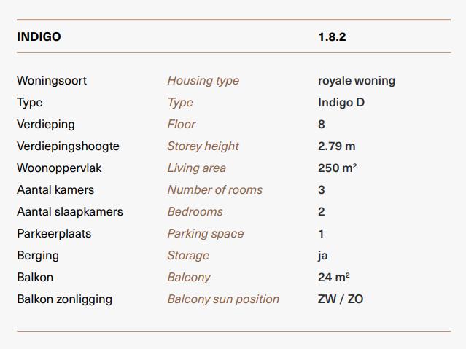
Task: Select the Storey height text
Action: pos(203,146)
